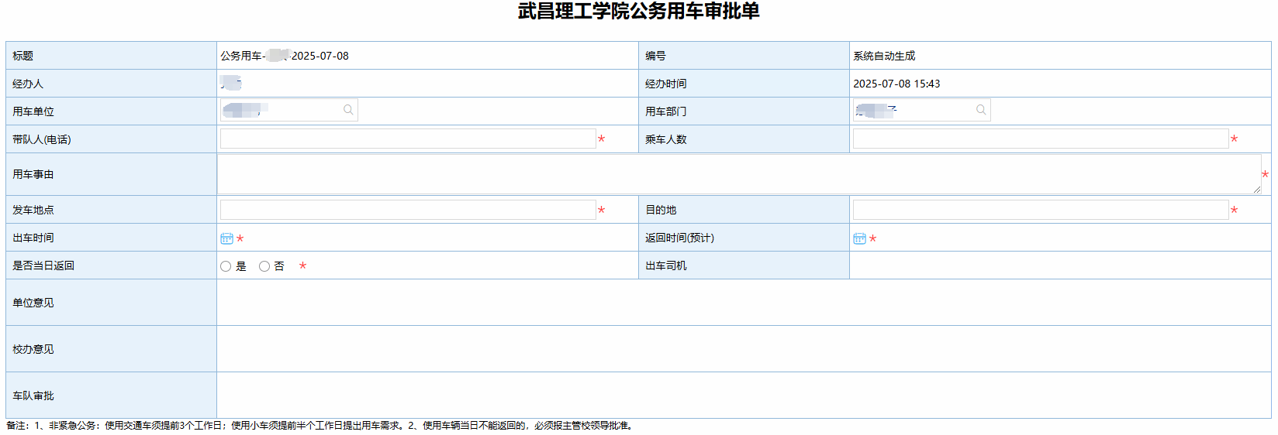Click the 出车司机 value cell
1278x435 pixels.
[1059, 265]
